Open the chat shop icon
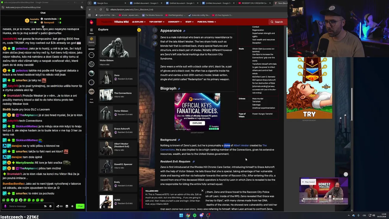 (67, 206)
